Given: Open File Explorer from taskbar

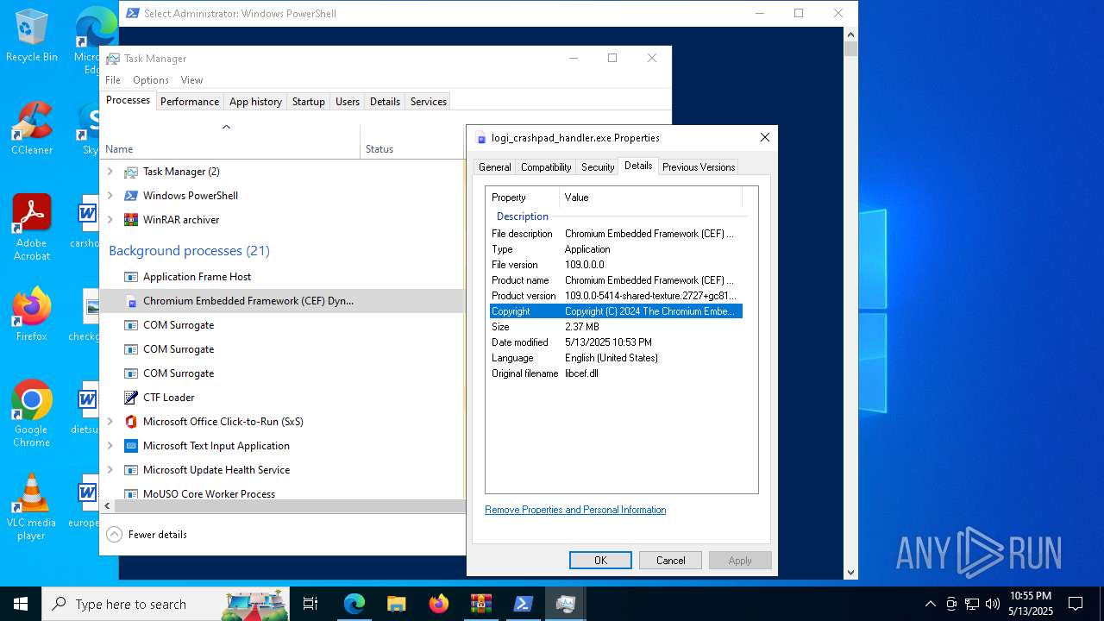Looking at the screenshot, I should pos(397,604).
